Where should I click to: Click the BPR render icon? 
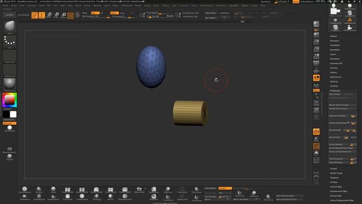click(316, 24)
